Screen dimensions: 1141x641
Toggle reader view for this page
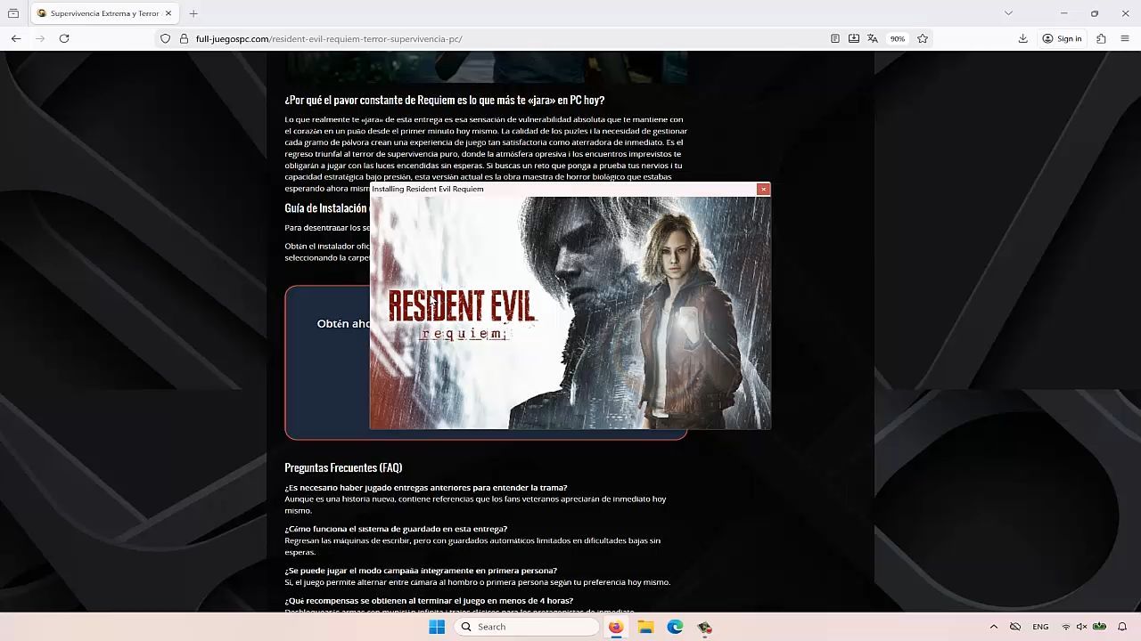coord(834,38)
